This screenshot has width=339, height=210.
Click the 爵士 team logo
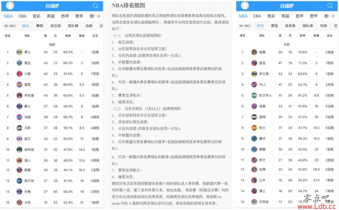[x=19, y=106]
